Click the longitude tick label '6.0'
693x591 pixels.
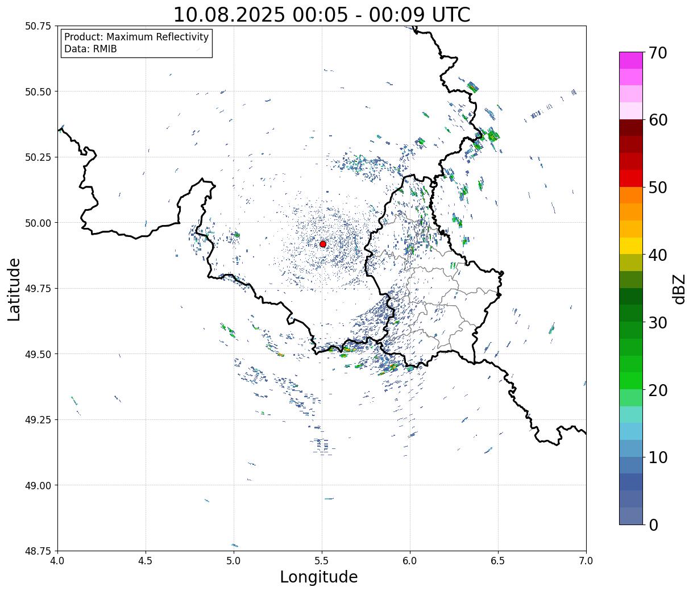[410, 561]
